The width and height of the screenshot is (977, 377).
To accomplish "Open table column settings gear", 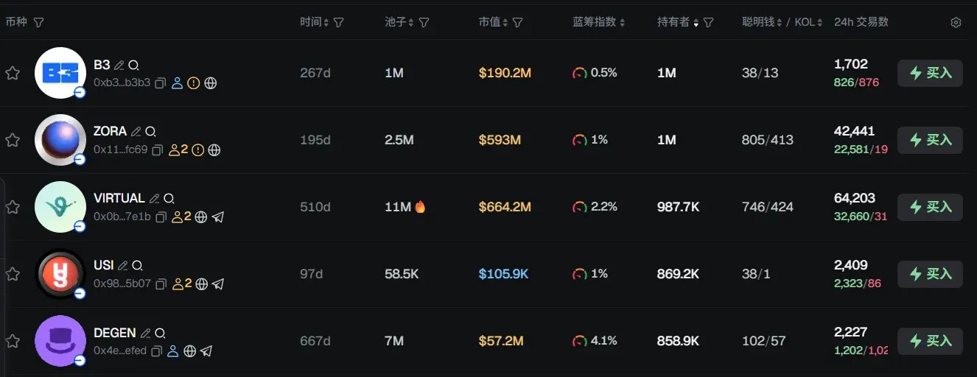I will point(956,23).
